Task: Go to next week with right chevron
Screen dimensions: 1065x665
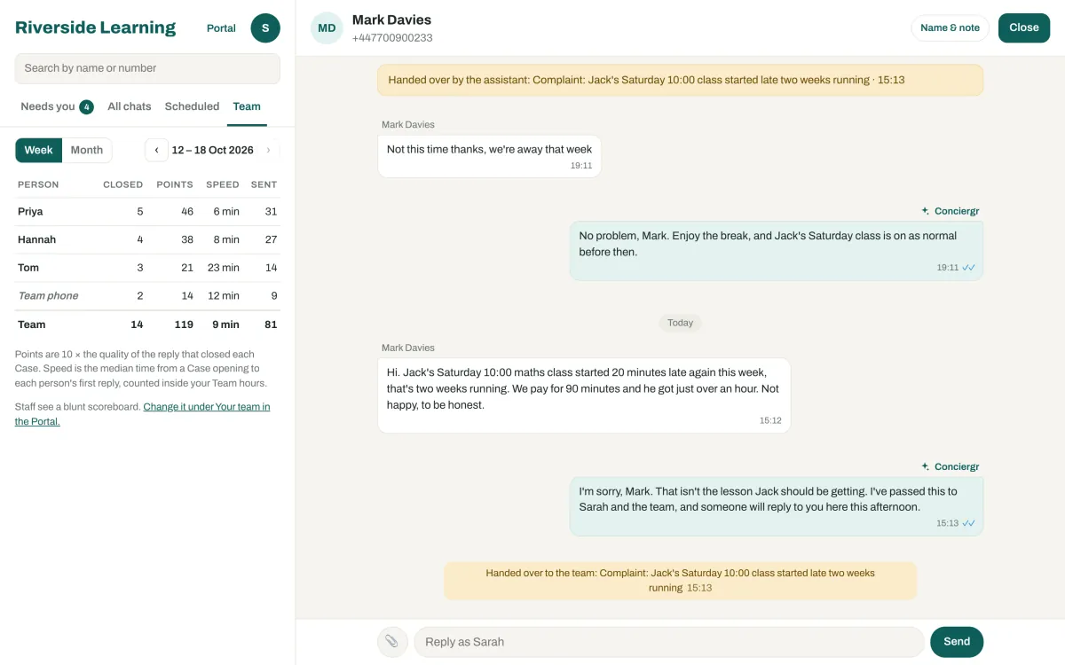Action: click(x=268, y=150)
